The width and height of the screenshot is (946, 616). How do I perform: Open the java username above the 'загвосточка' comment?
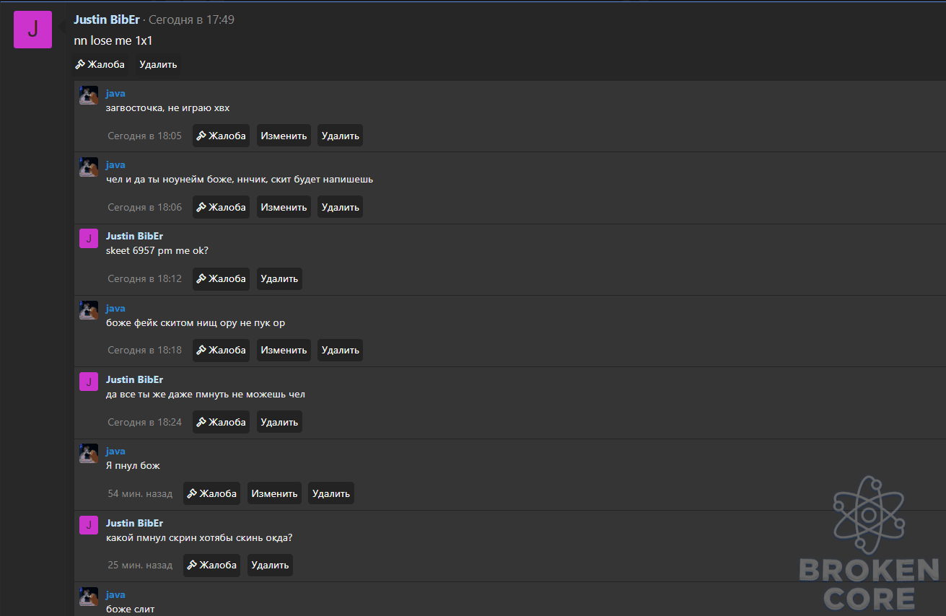(x=115, y=93)
